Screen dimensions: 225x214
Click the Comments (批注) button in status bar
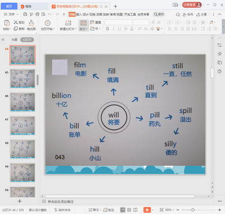click(x=109, y=210)
